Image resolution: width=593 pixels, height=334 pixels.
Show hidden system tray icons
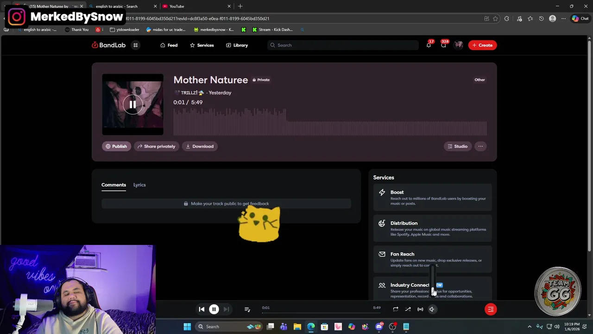point(530,327)
